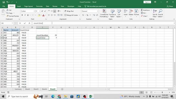Screen dimensions: 176x99
Task: Toggle Wrap Text
Action: tap(69, 11)
